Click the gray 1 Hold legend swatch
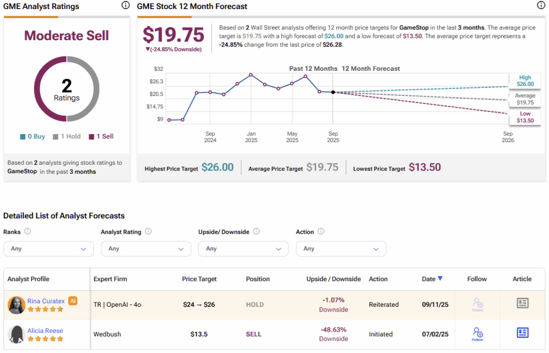Viewport: 549px width, 353px height. point(55,137)
